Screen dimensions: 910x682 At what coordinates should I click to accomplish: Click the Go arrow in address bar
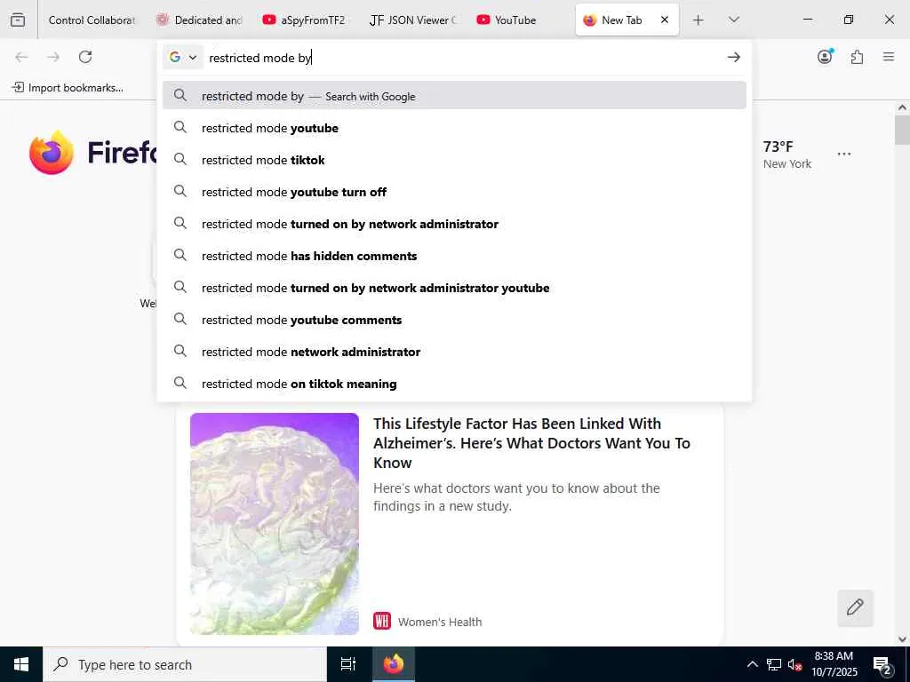point(733,57)
